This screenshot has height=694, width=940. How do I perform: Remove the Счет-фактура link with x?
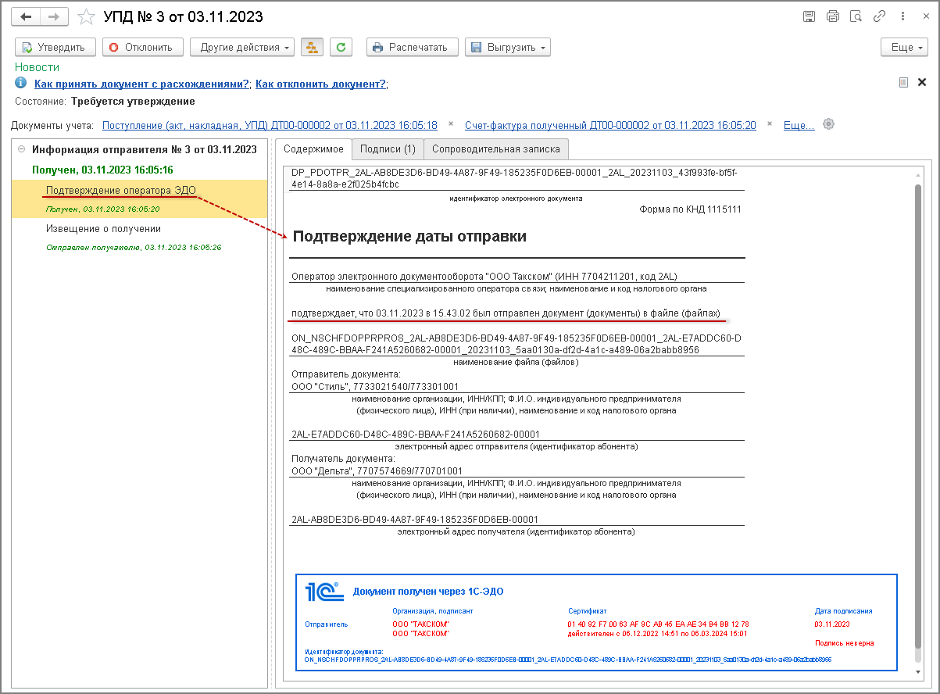[770, 124]
